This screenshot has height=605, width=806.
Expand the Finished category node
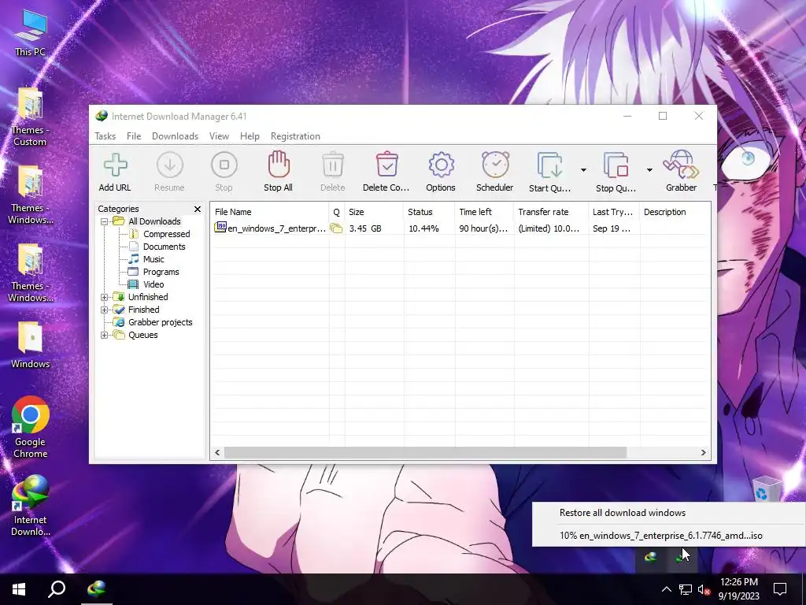pos(105,310)
